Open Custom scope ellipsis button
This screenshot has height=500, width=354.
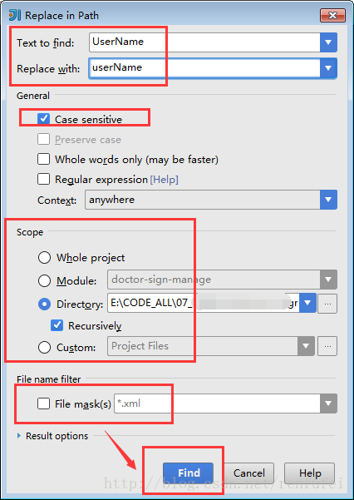(x=327, y=346)
